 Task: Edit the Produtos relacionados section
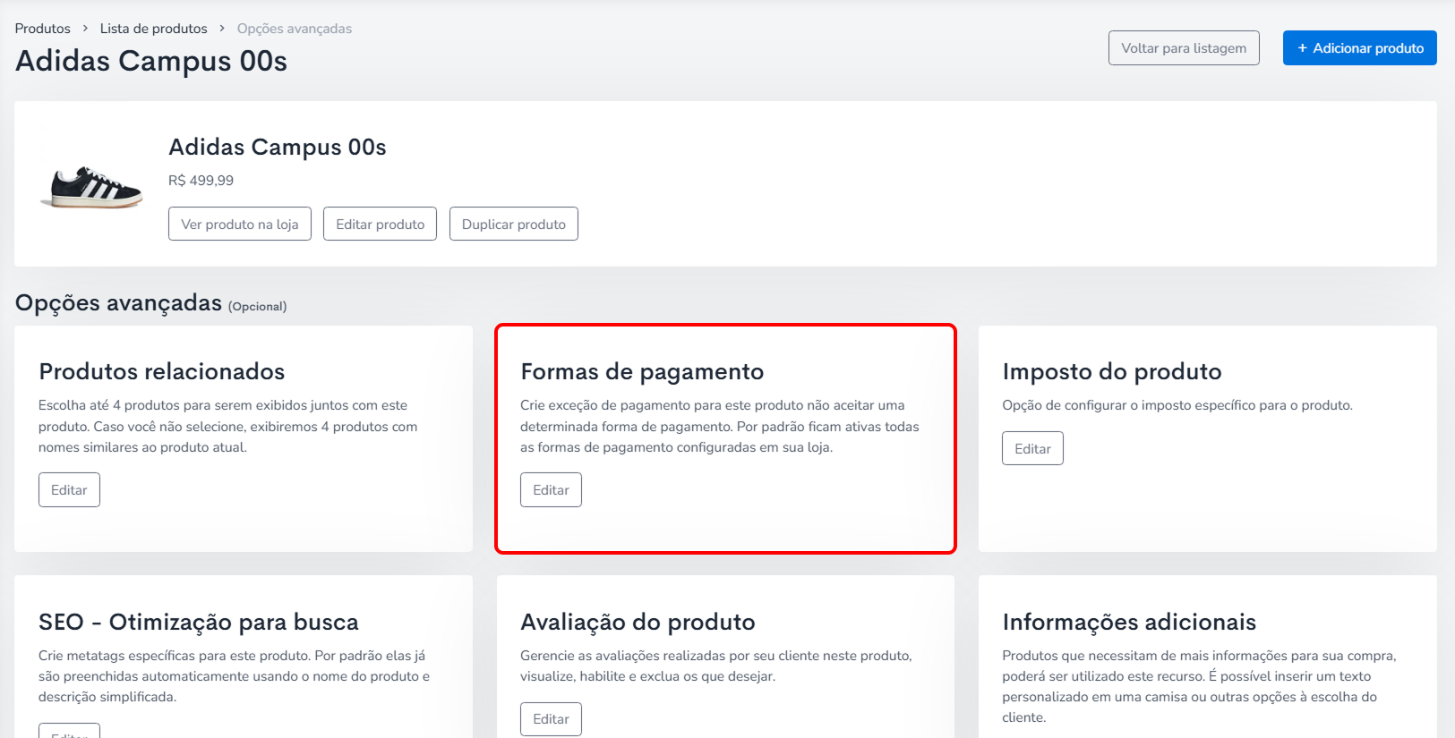click(69, 490)
